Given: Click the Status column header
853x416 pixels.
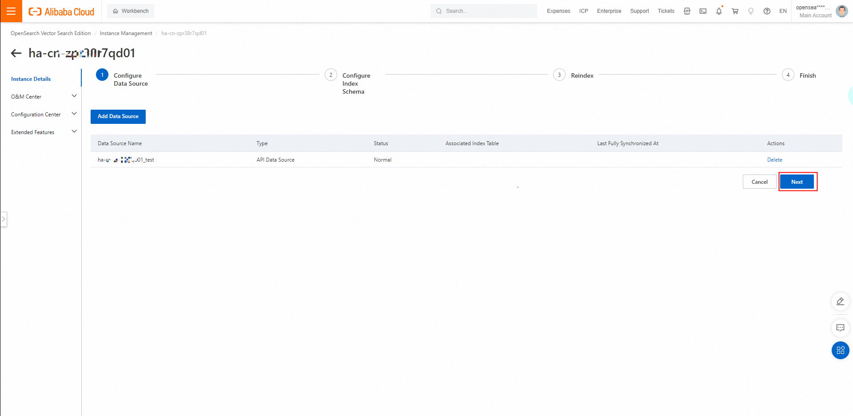Looking at the screenshot, I should (381, 143).
